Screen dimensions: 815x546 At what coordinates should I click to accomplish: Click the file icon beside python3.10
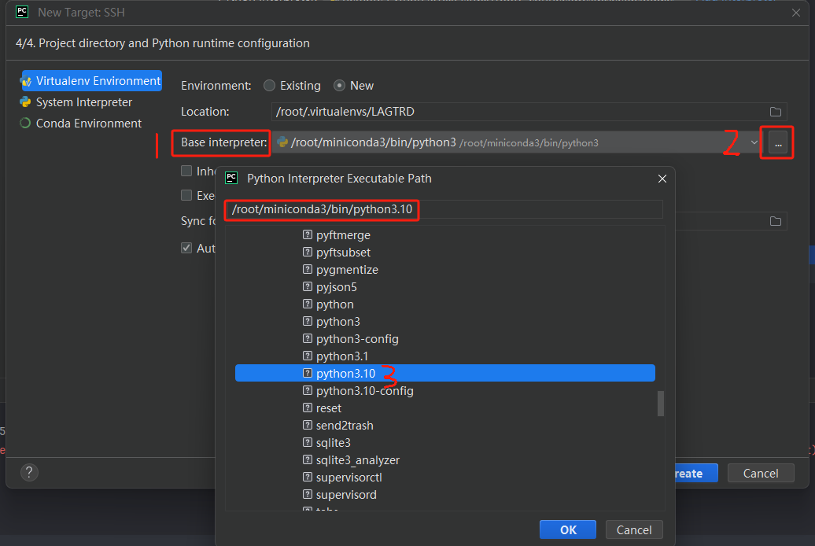click(x=308, y=374)
